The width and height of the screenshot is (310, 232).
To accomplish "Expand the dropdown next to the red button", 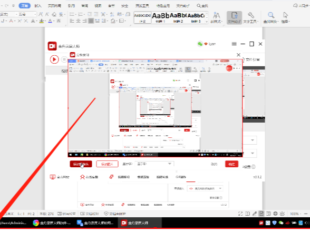I will pyautogui.click(x=154, y=164).
